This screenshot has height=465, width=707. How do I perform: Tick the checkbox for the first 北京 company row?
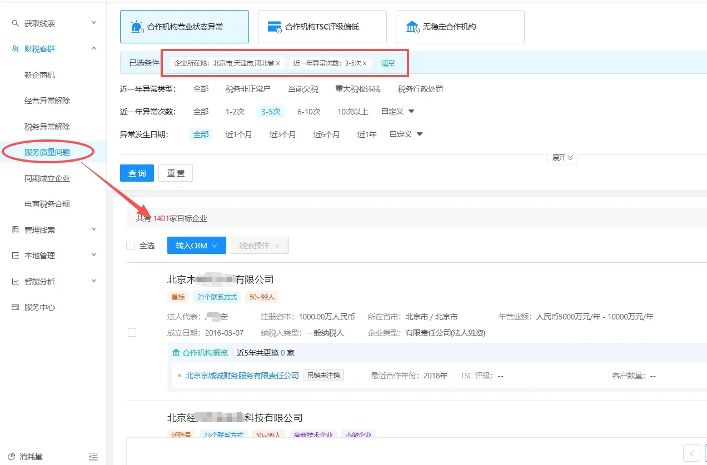pyautogui.click(x=132, y=333)
